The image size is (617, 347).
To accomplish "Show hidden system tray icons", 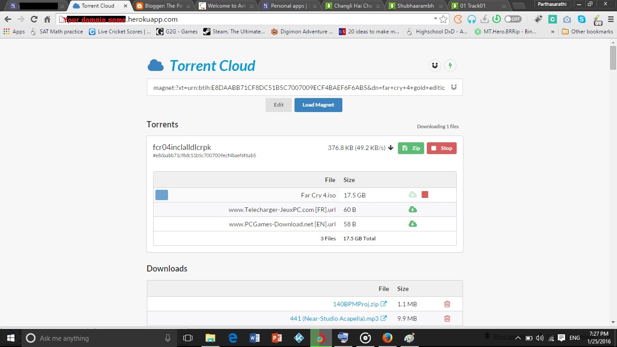I will (x=518, y=338).
